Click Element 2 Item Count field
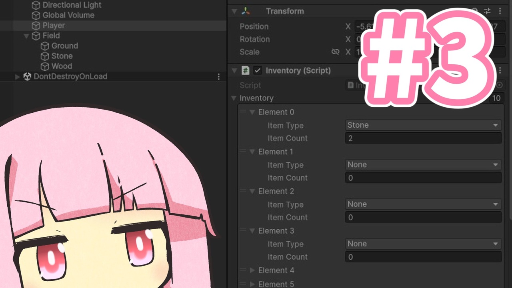This screenshot has height=288, width=512. point(423,218)
